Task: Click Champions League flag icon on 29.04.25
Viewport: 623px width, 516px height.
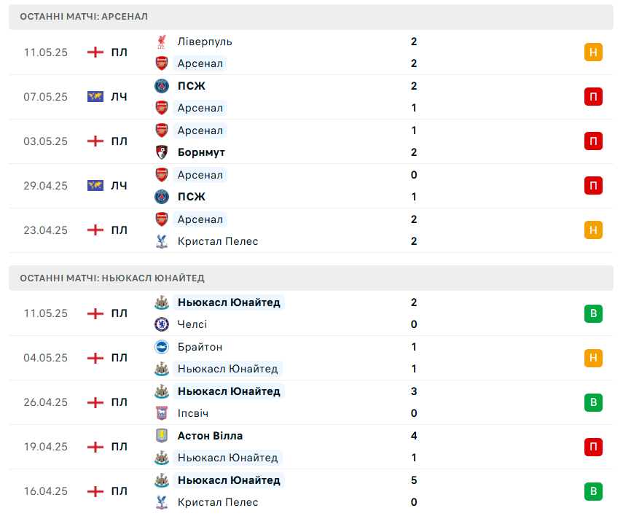Action: click(95, 186)
